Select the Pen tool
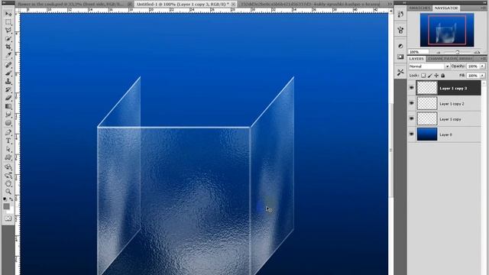This screenshot has width=489, height=275. (x=8, y=132)
